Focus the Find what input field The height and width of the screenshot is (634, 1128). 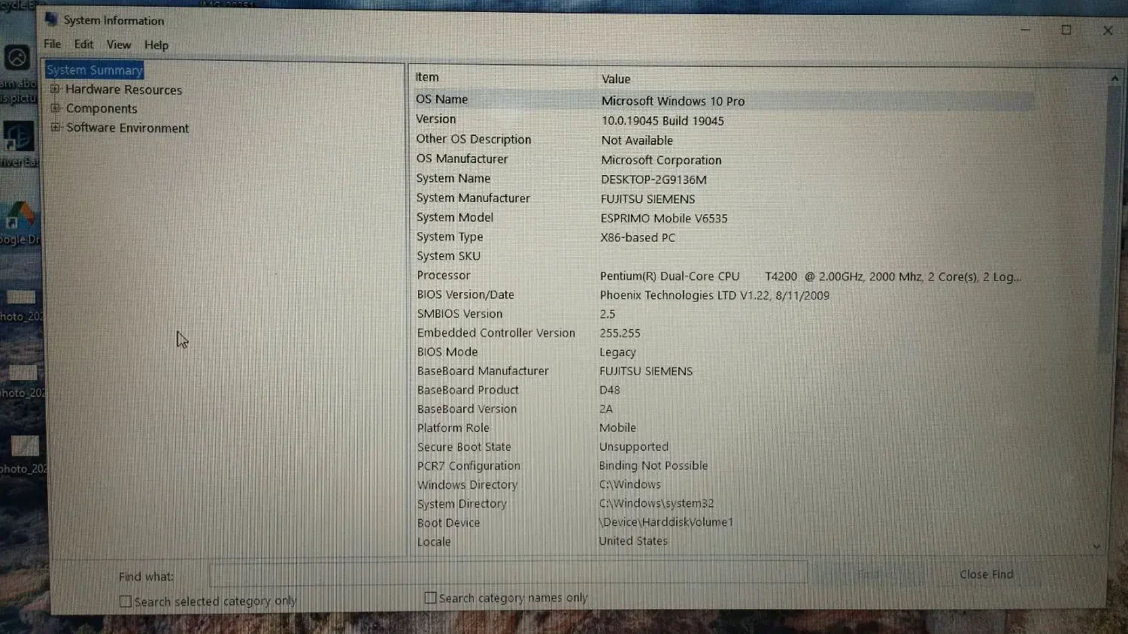(508, 573)
